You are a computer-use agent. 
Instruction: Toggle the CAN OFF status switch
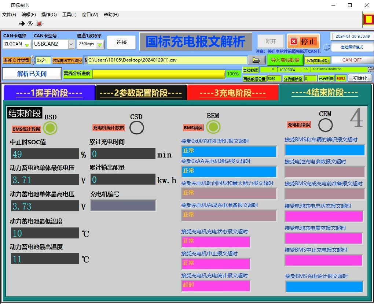coord(352,60)
